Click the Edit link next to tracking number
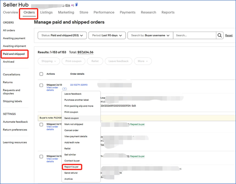The width and height of the screenshot is (236, 184). [x=134, y=106]
